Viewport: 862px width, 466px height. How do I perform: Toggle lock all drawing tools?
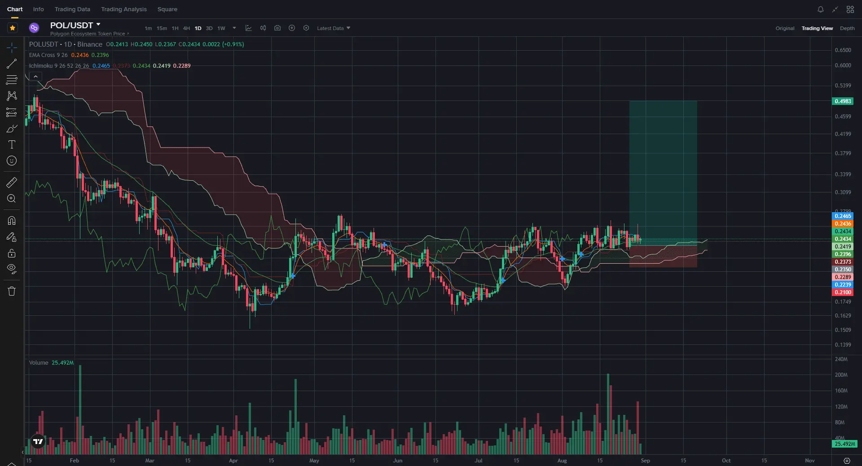[12, 253]
